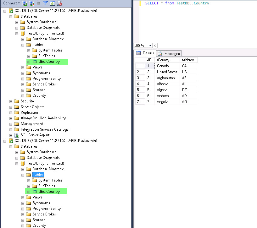Select the Results tab
This screenshot has height=228, width=257.
click(148, 53)
